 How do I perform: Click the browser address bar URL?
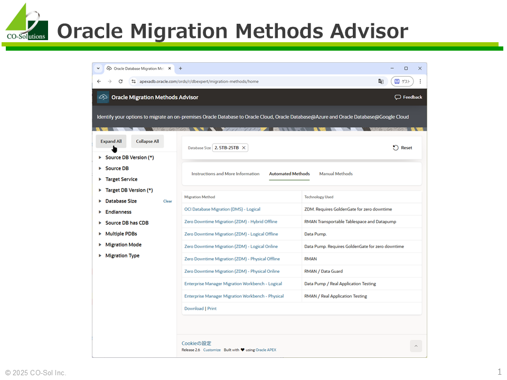click(199, 81)
